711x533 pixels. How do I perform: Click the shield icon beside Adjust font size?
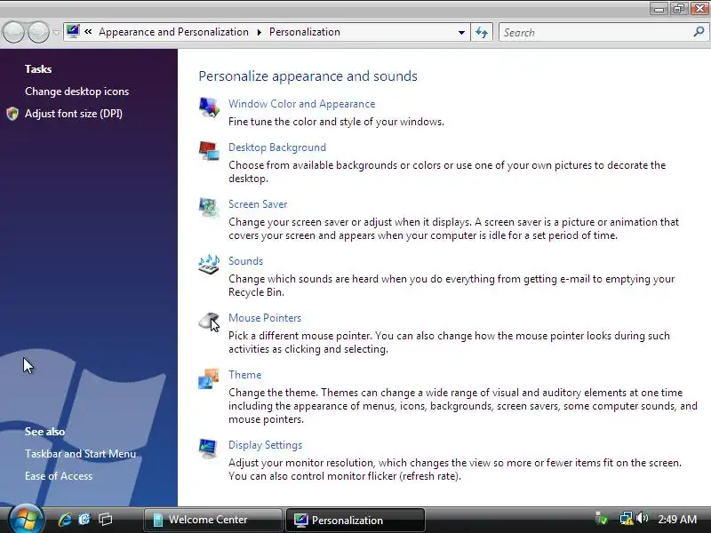tap(12, 114)
